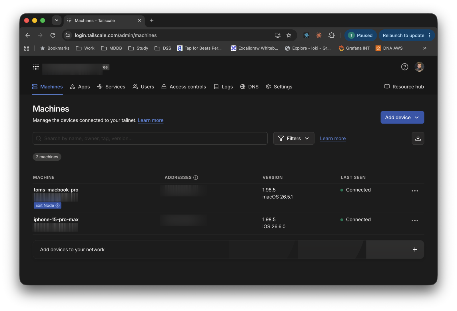Reload the page with refresh icon
457x311 pixels.
click(53, 35)
